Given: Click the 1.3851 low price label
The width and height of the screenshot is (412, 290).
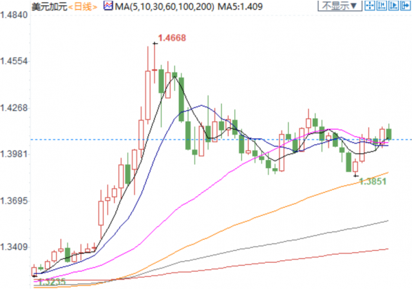Looking at the screenshot, I should [x=373, y=181].
